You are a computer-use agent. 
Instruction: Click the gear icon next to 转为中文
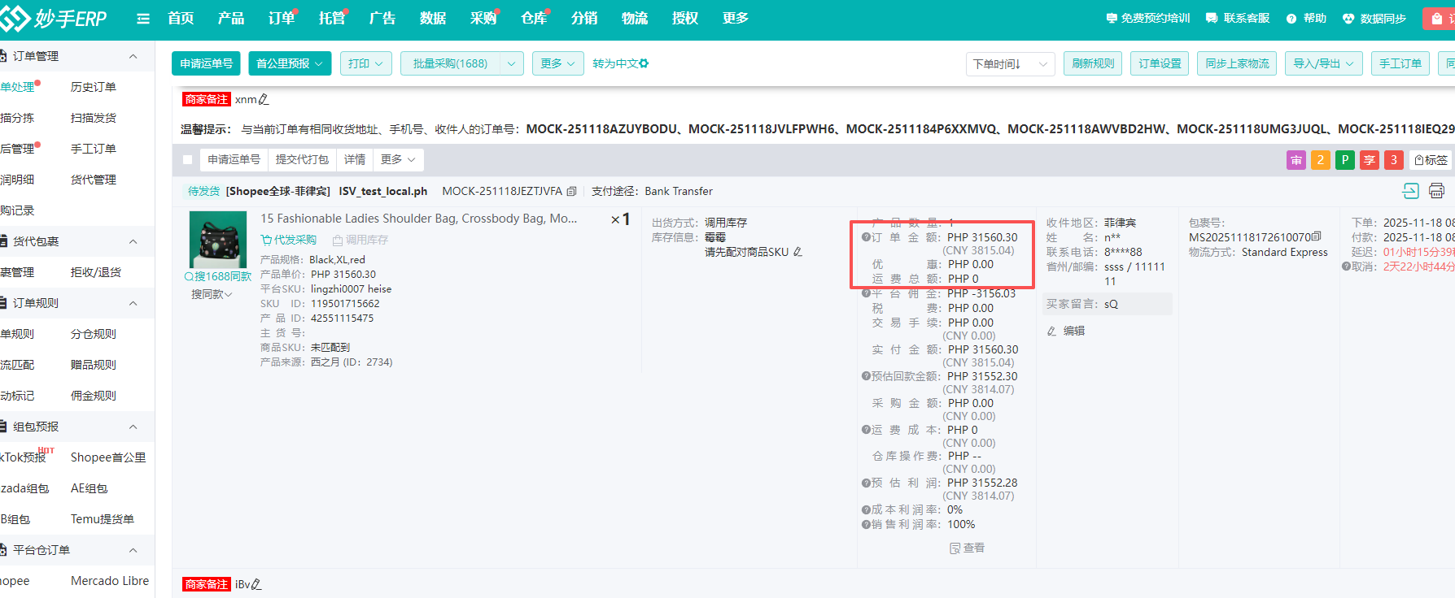click(644, 63)
